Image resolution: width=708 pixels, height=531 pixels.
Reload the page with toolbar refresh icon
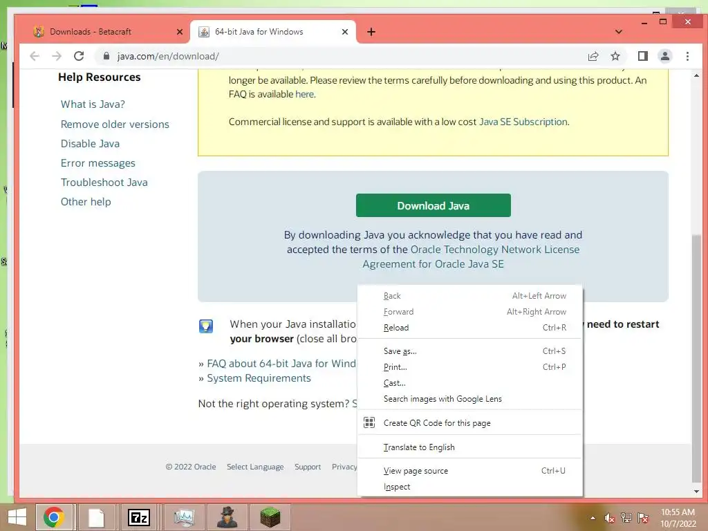(79, 56)
